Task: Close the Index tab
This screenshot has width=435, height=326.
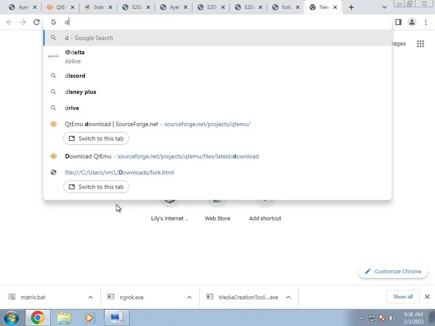Action: pyautogui.click(x=110, y=7)
